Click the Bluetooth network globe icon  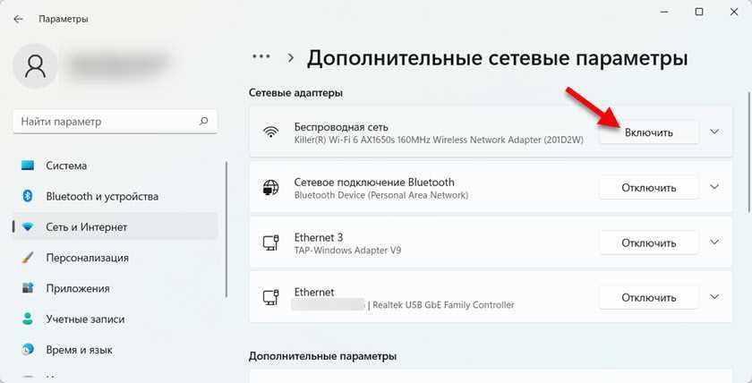point(270,188)
